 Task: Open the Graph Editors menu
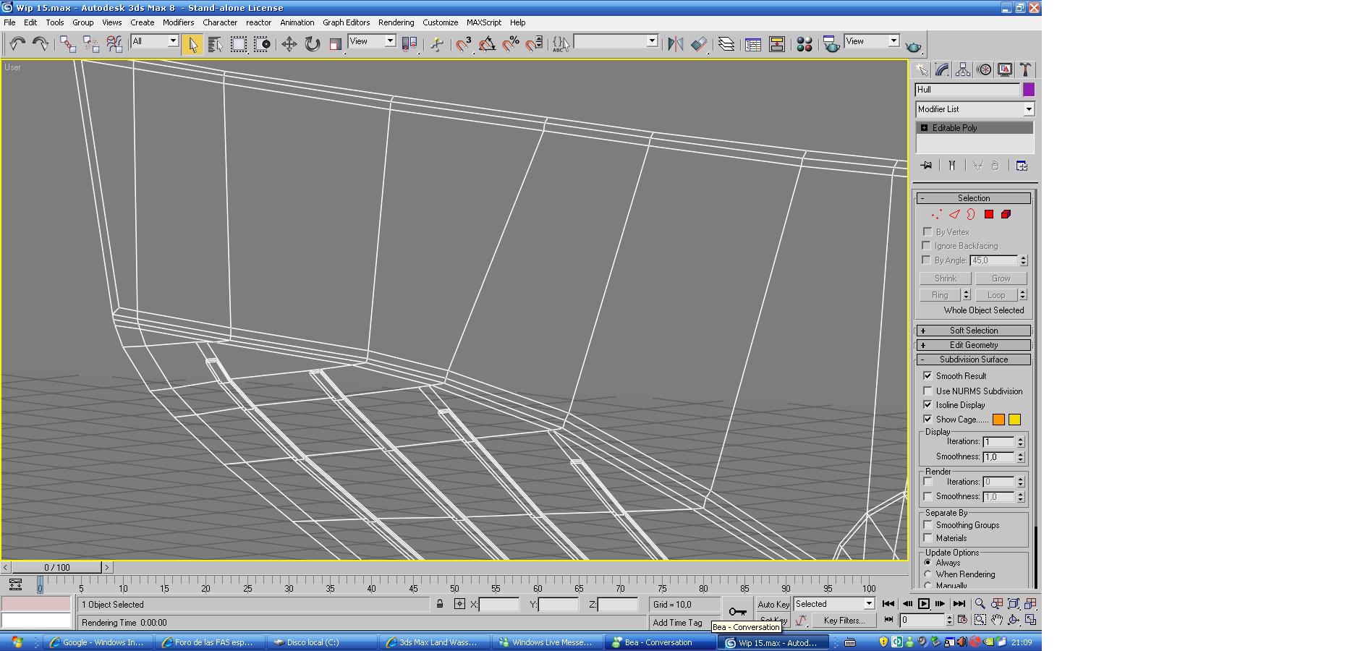coord(346,22)
